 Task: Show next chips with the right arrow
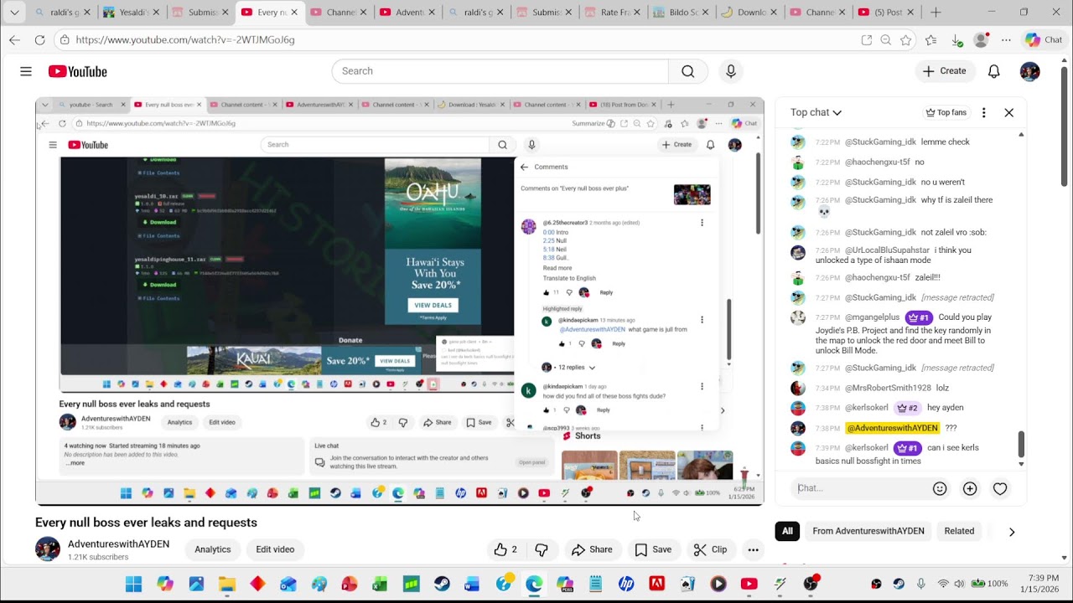pos(1012,531)
